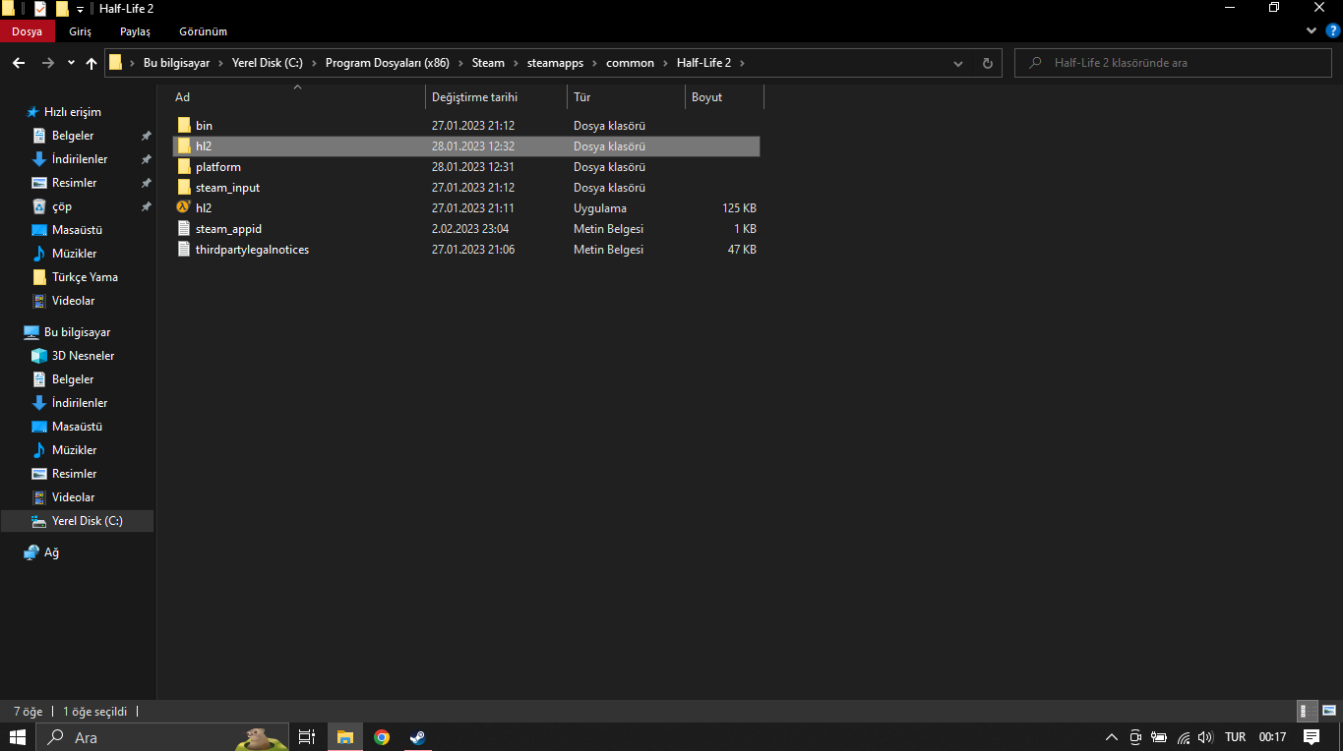Expand the chevron after the Steam breadcrumb
The height and width of the screenshot is (751, 1343).
tap(515, 63)
